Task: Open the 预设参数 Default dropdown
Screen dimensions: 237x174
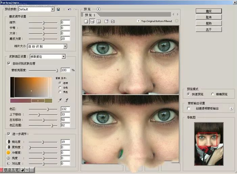Action: click(52, 9)
